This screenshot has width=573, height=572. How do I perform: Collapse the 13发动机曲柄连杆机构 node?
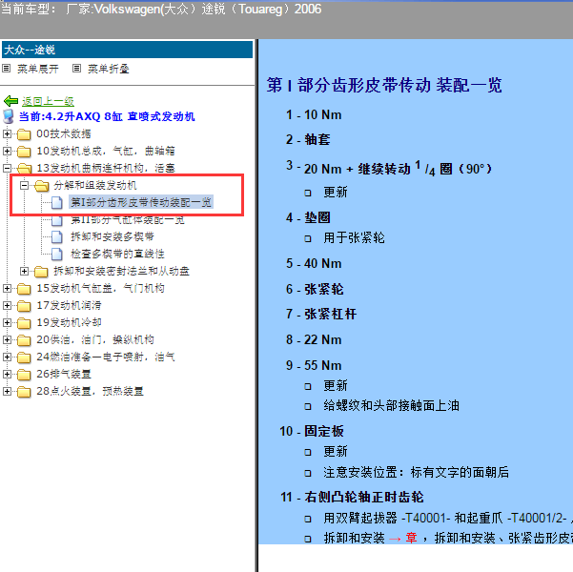point(7,168)
